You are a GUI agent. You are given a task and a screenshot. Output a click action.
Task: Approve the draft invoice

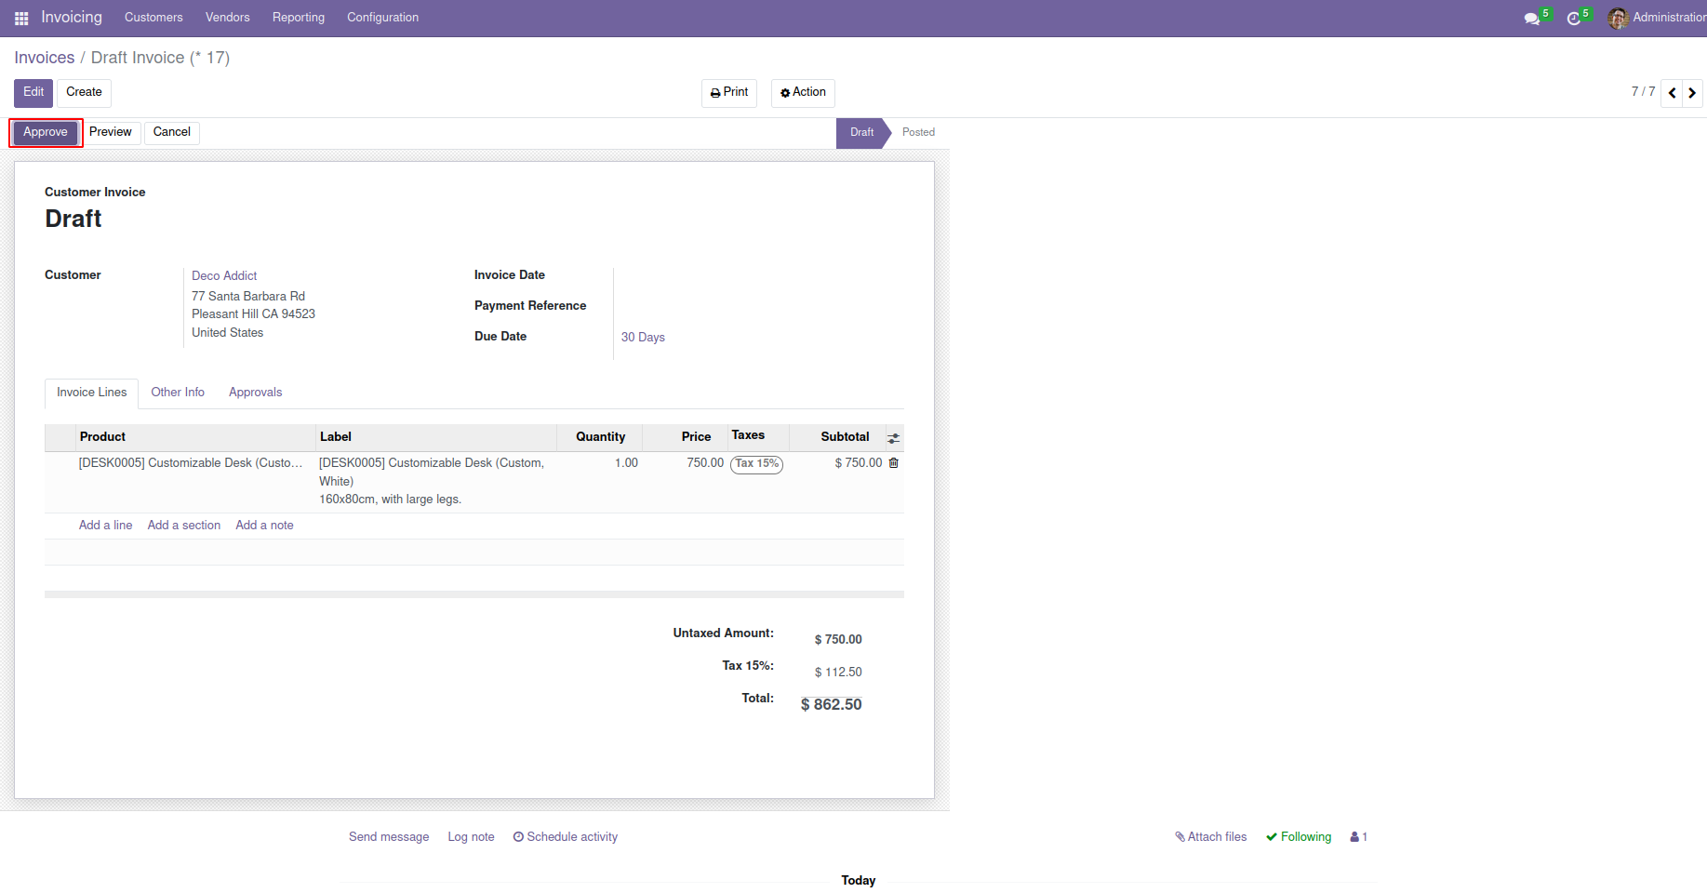[x=46, y=132]
